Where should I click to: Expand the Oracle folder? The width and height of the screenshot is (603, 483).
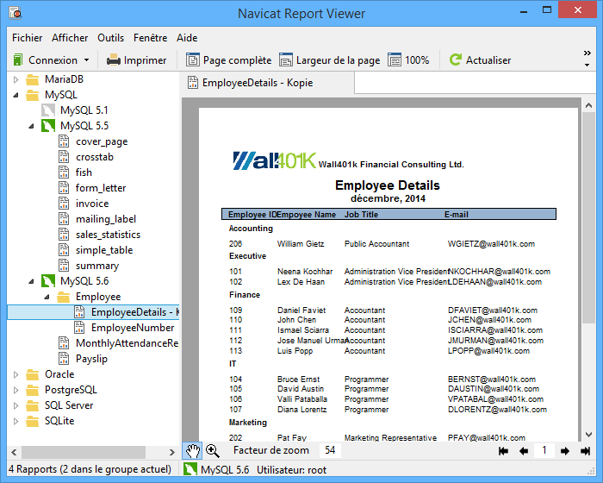tap(16, 374)
